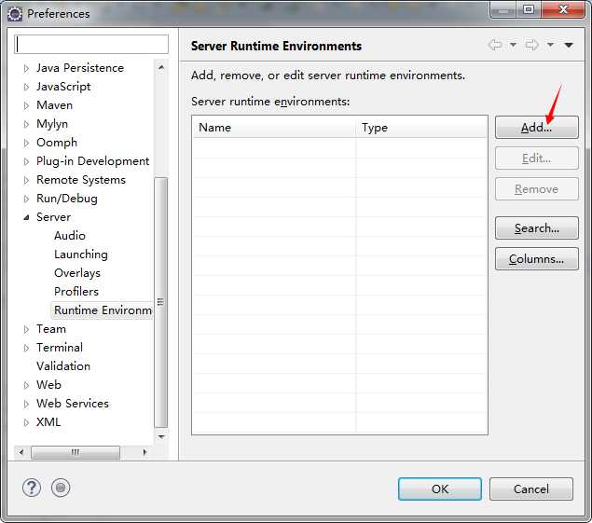Image resolution: width=592 pixels, height=523 pixels.
Task: Click tree vertical scrollbar up arrow
Action: 161,68
